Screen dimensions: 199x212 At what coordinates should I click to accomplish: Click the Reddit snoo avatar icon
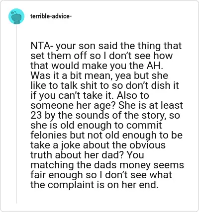click(x=16, y=16)
